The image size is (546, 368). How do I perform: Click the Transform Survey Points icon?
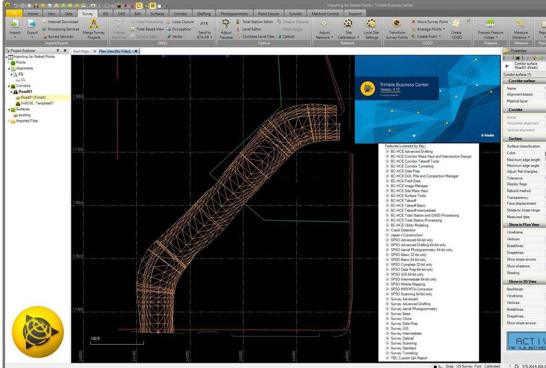click(x=397, y=29)
